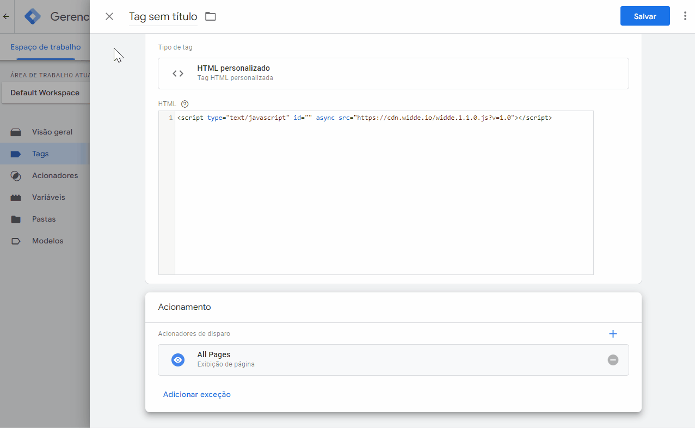Screen dimensions: 695x428
Task: Open Pastas in the sidebar
Action: 45,219
